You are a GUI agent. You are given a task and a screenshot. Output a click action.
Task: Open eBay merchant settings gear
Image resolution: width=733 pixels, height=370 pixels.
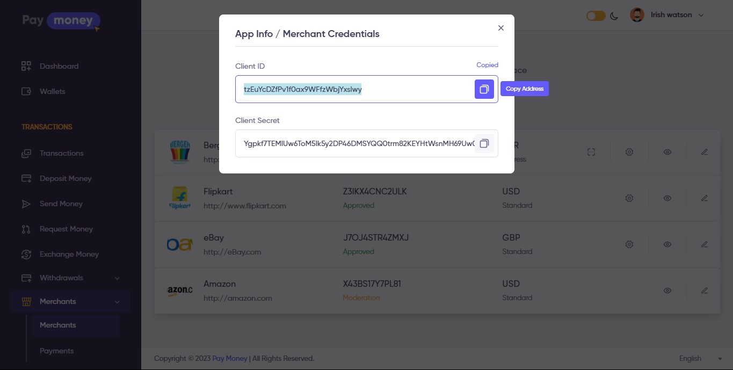[x=629, y=244]
